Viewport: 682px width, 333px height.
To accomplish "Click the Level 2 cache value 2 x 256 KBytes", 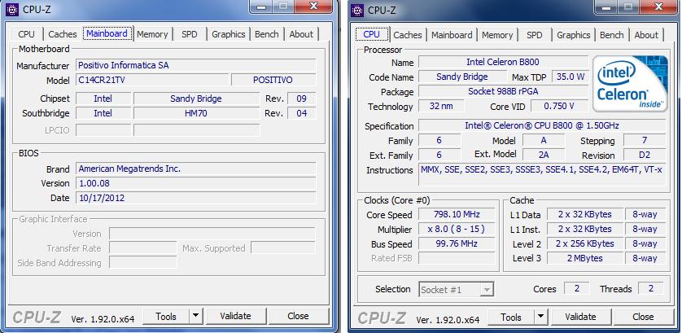I will click(x=584, y=243).
